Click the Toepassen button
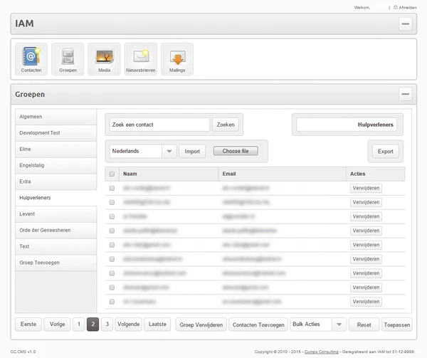427x358 pixels. (x=397, y=325)
